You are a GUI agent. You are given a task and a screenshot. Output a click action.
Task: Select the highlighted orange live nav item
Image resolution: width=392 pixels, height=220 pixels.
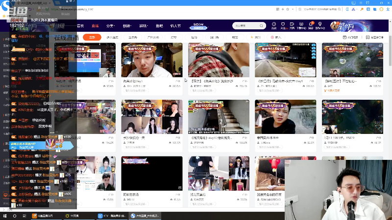[95, 26]
